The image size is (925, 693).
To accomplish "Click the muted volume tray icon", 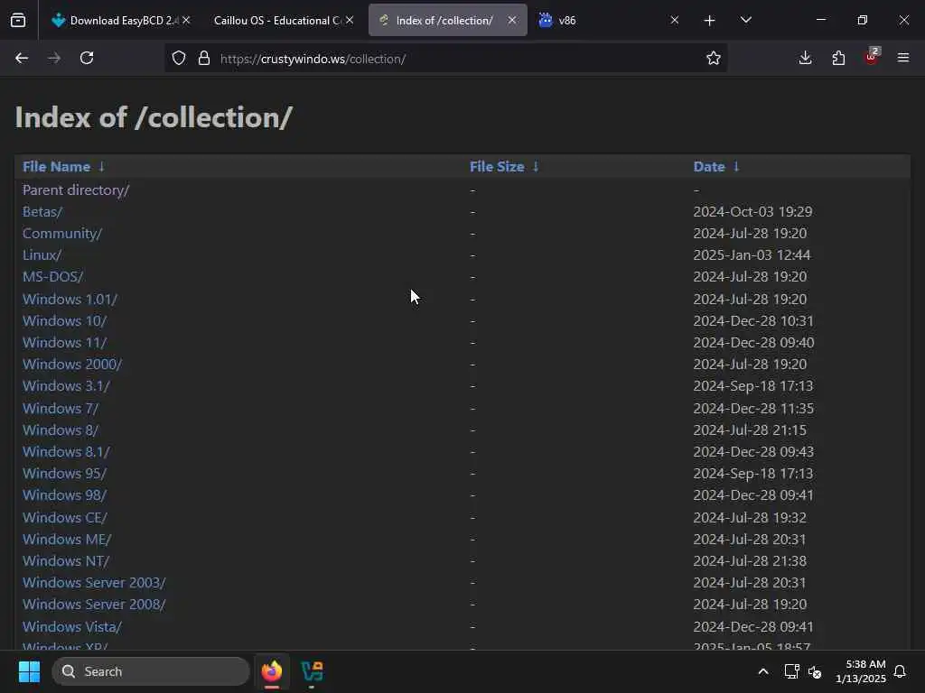I will 815,671.
